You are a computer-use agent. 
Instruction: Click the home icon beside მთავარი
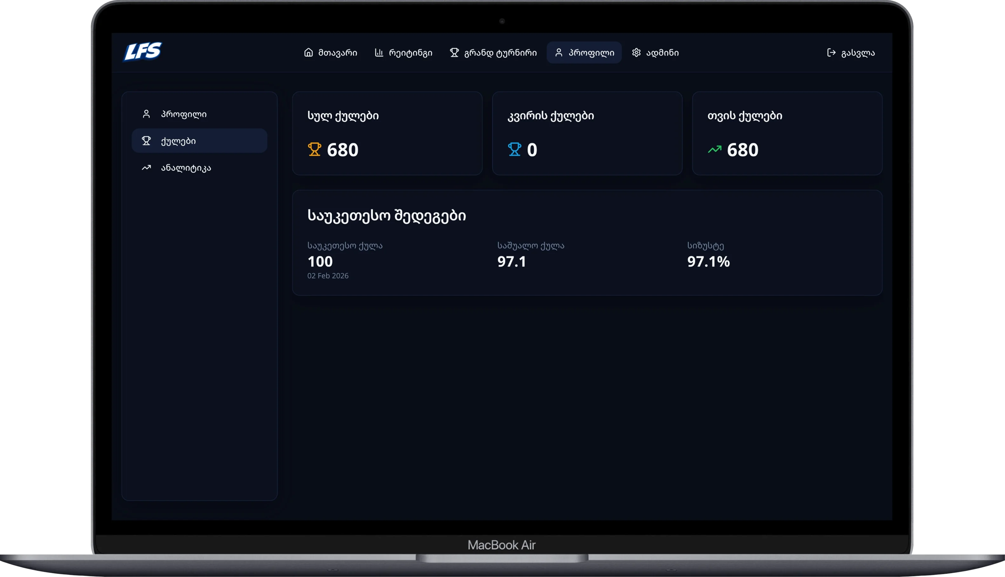point(308,52)
